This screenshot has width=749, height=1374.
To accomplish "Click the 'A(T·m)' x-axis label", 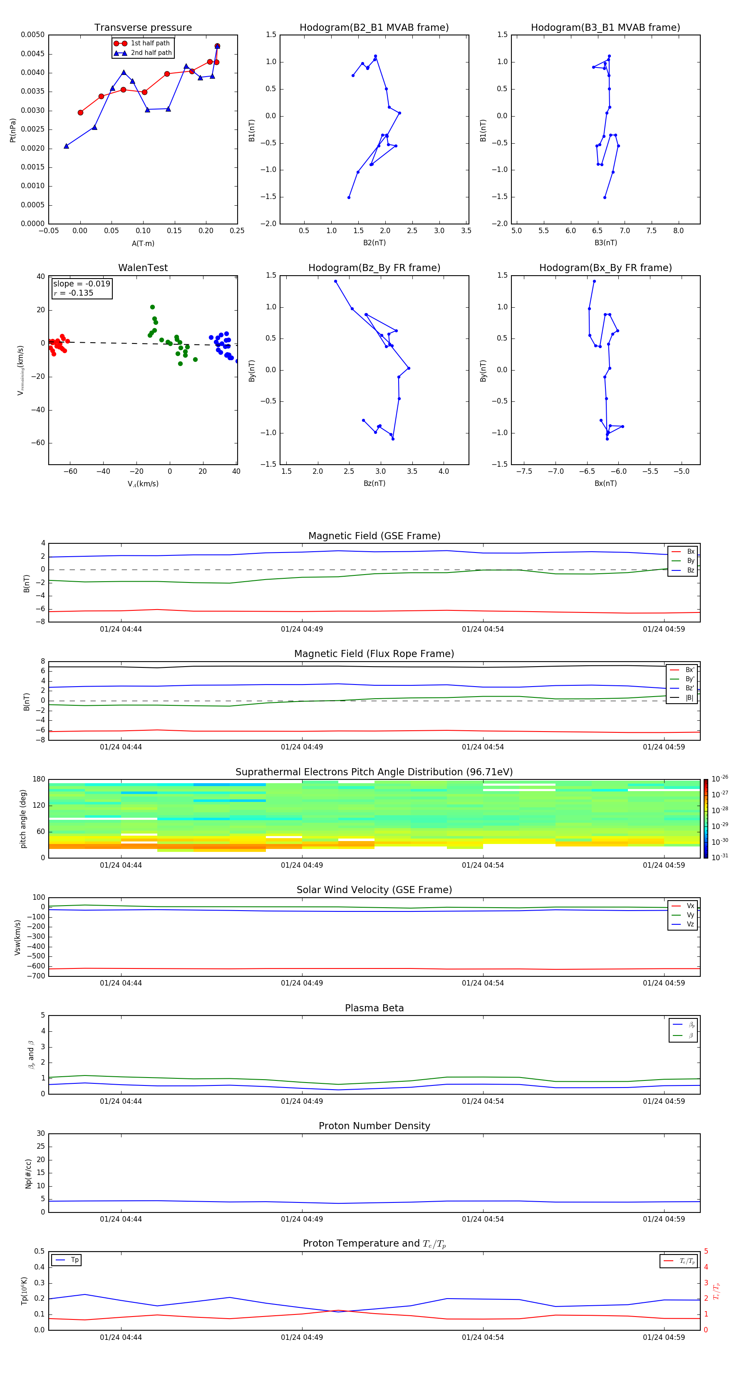I will (143, 243).
